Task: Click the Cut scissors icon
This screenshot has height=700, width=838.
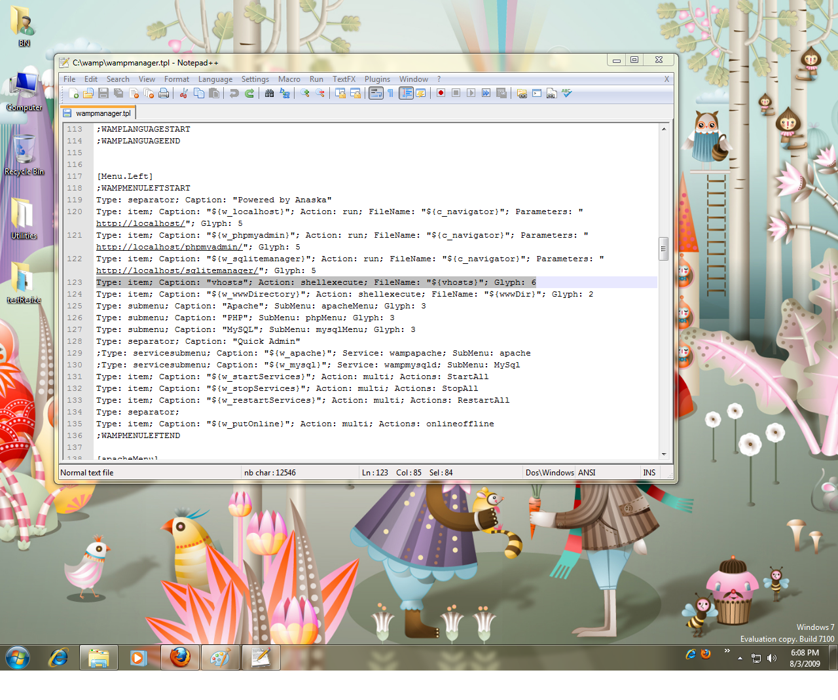Action: [184, 94]
